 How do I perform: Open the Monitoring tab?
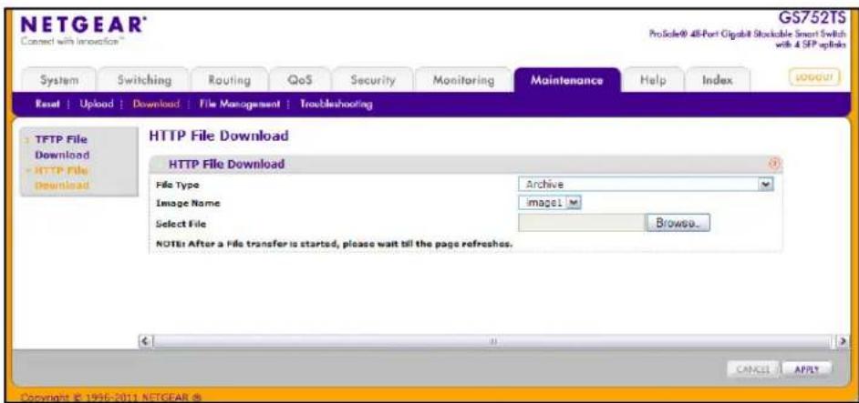[x=463, y=80]
